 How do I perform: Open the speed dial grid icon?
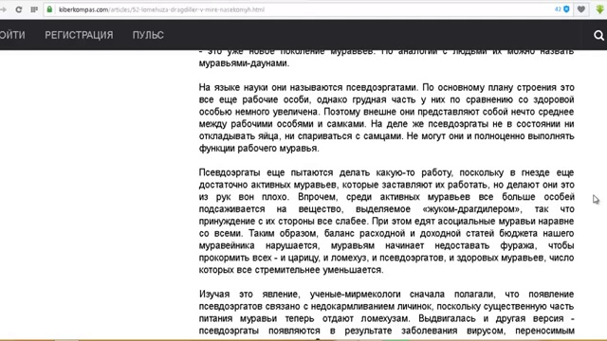pos(34,9)
